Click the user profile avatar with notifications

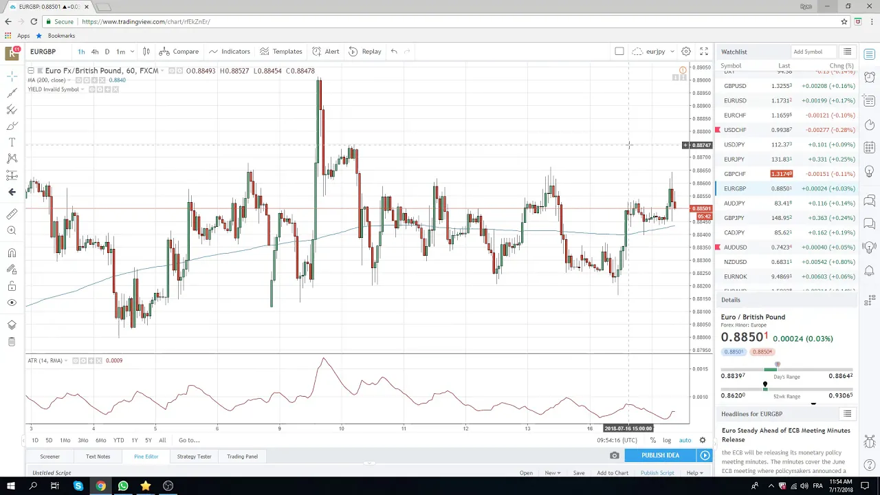(x=12, y=52)
